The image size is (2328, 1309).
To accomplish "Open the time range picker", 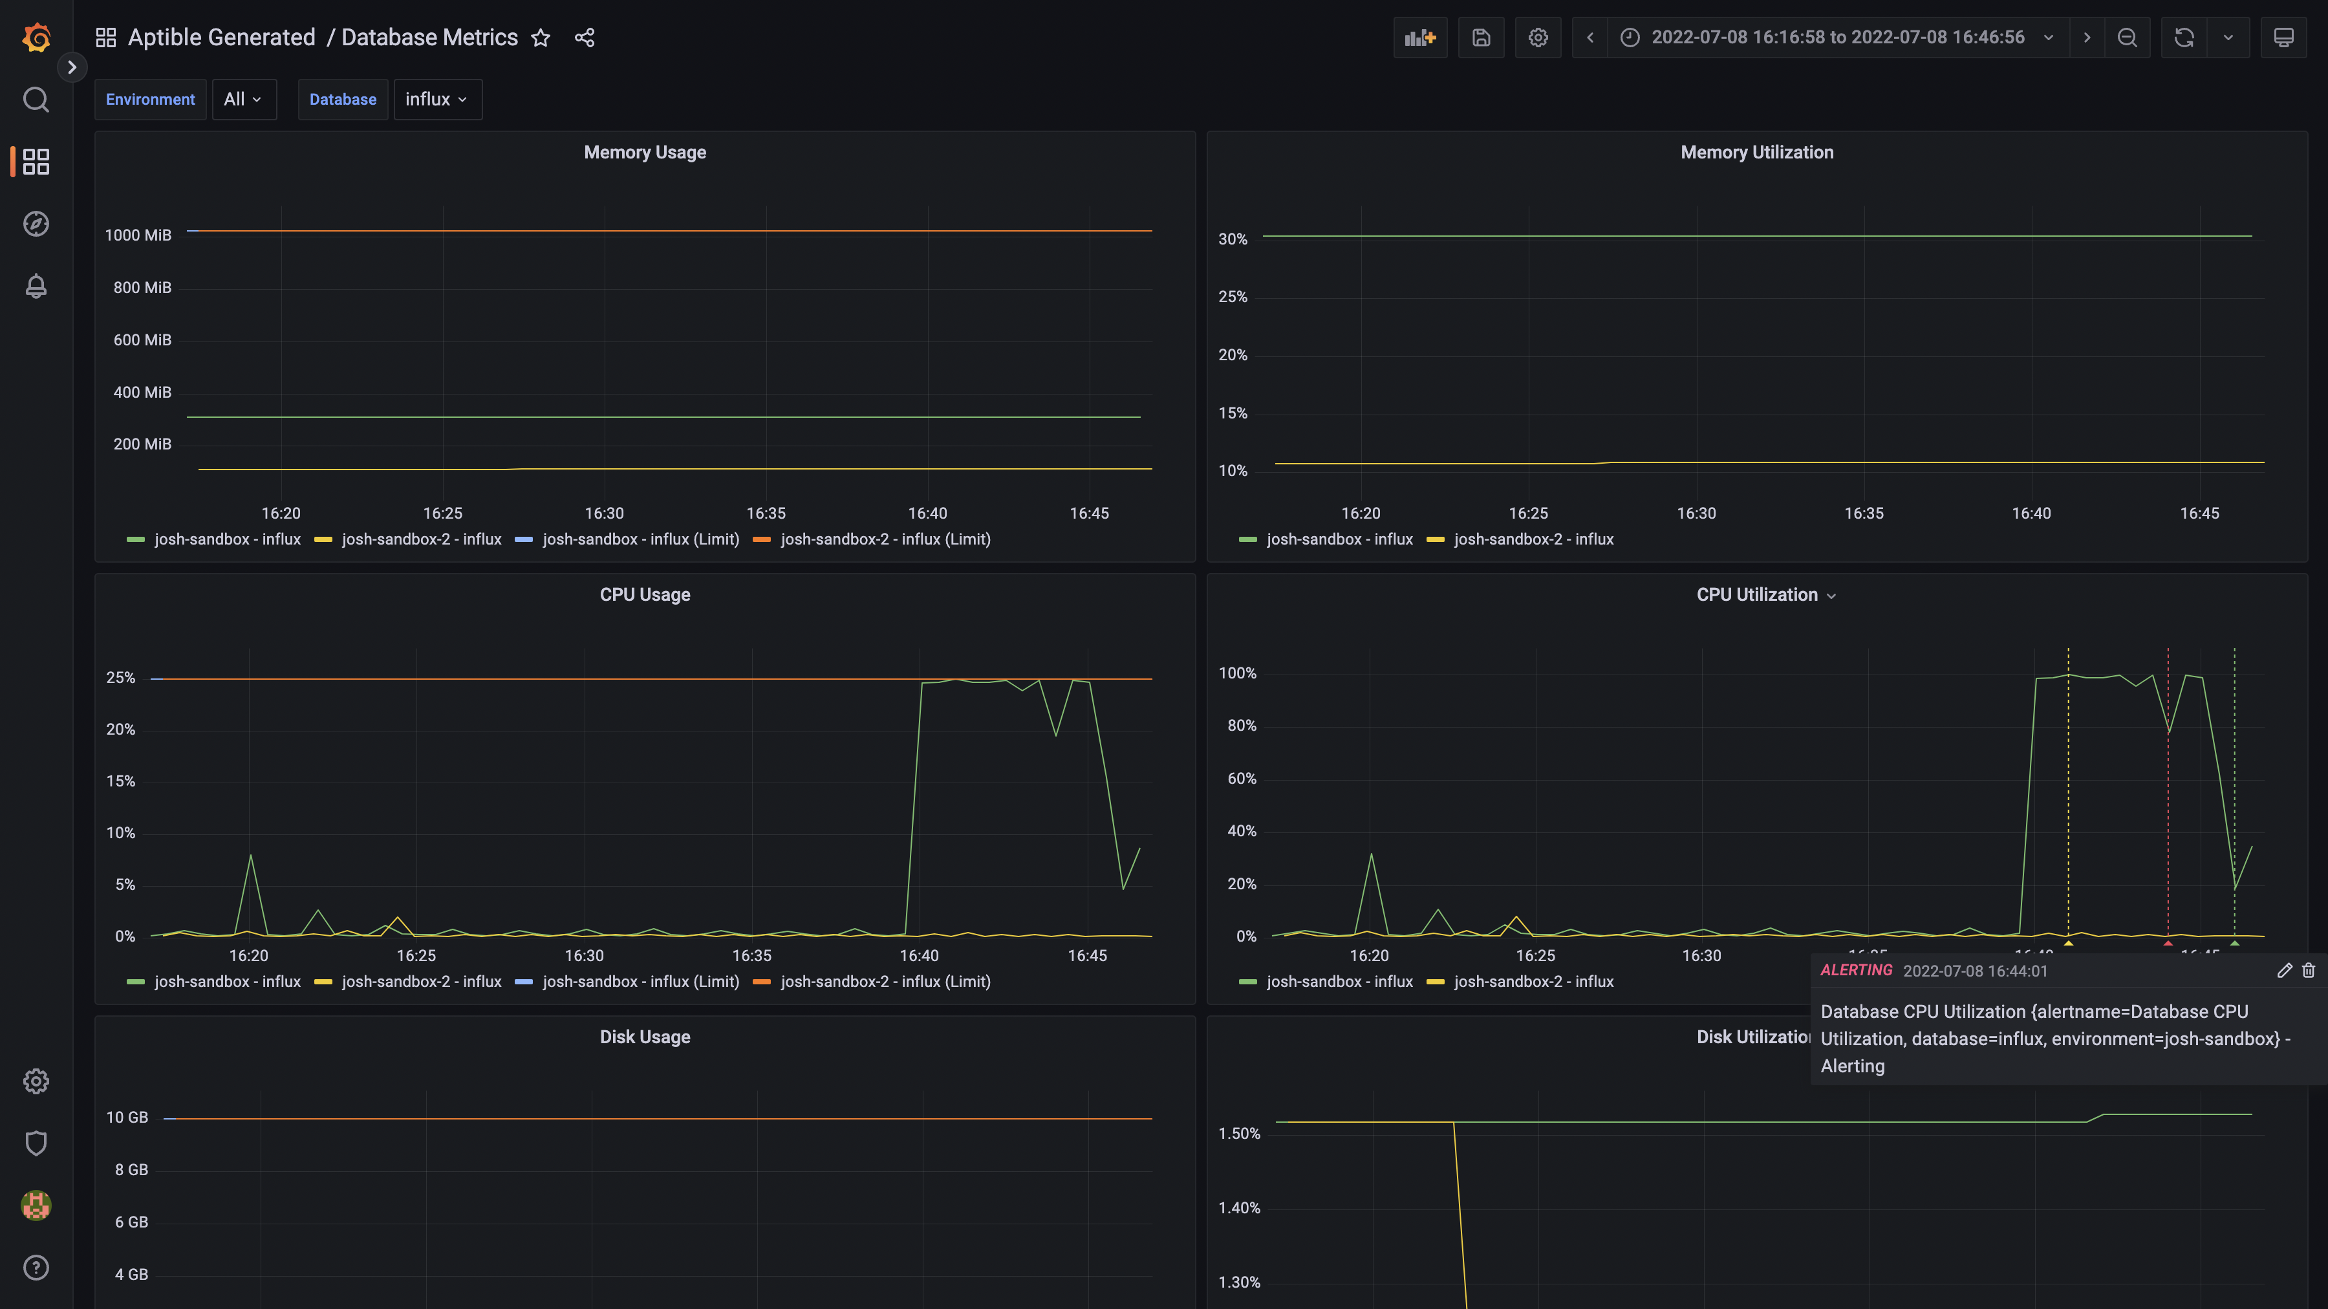I will (1837, 37).
